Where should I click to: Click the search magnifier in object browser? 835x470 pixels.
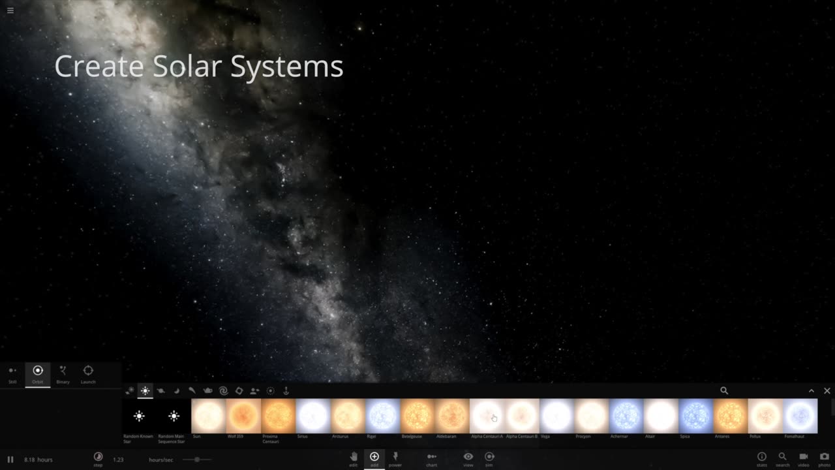coord(724,390)
